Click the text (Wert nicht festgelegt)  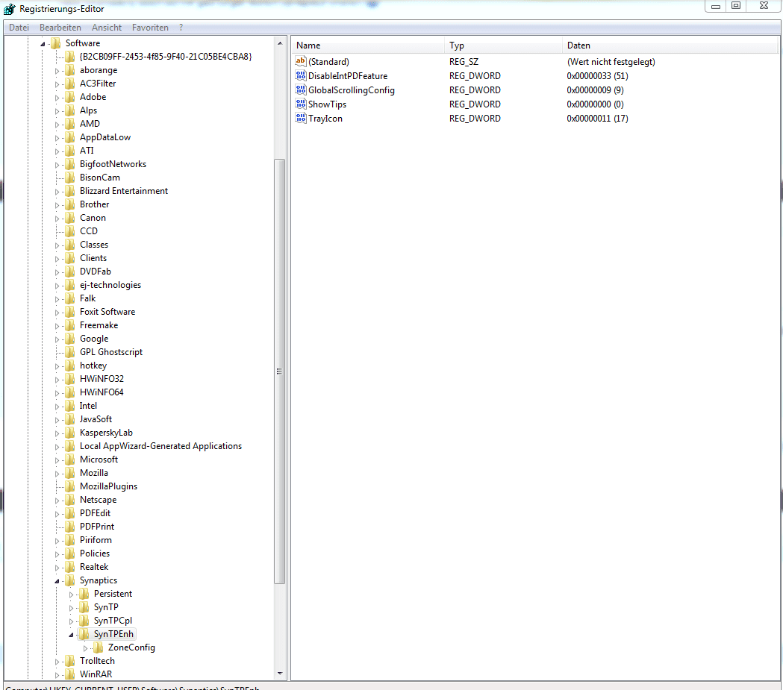[x=611, y=62]
